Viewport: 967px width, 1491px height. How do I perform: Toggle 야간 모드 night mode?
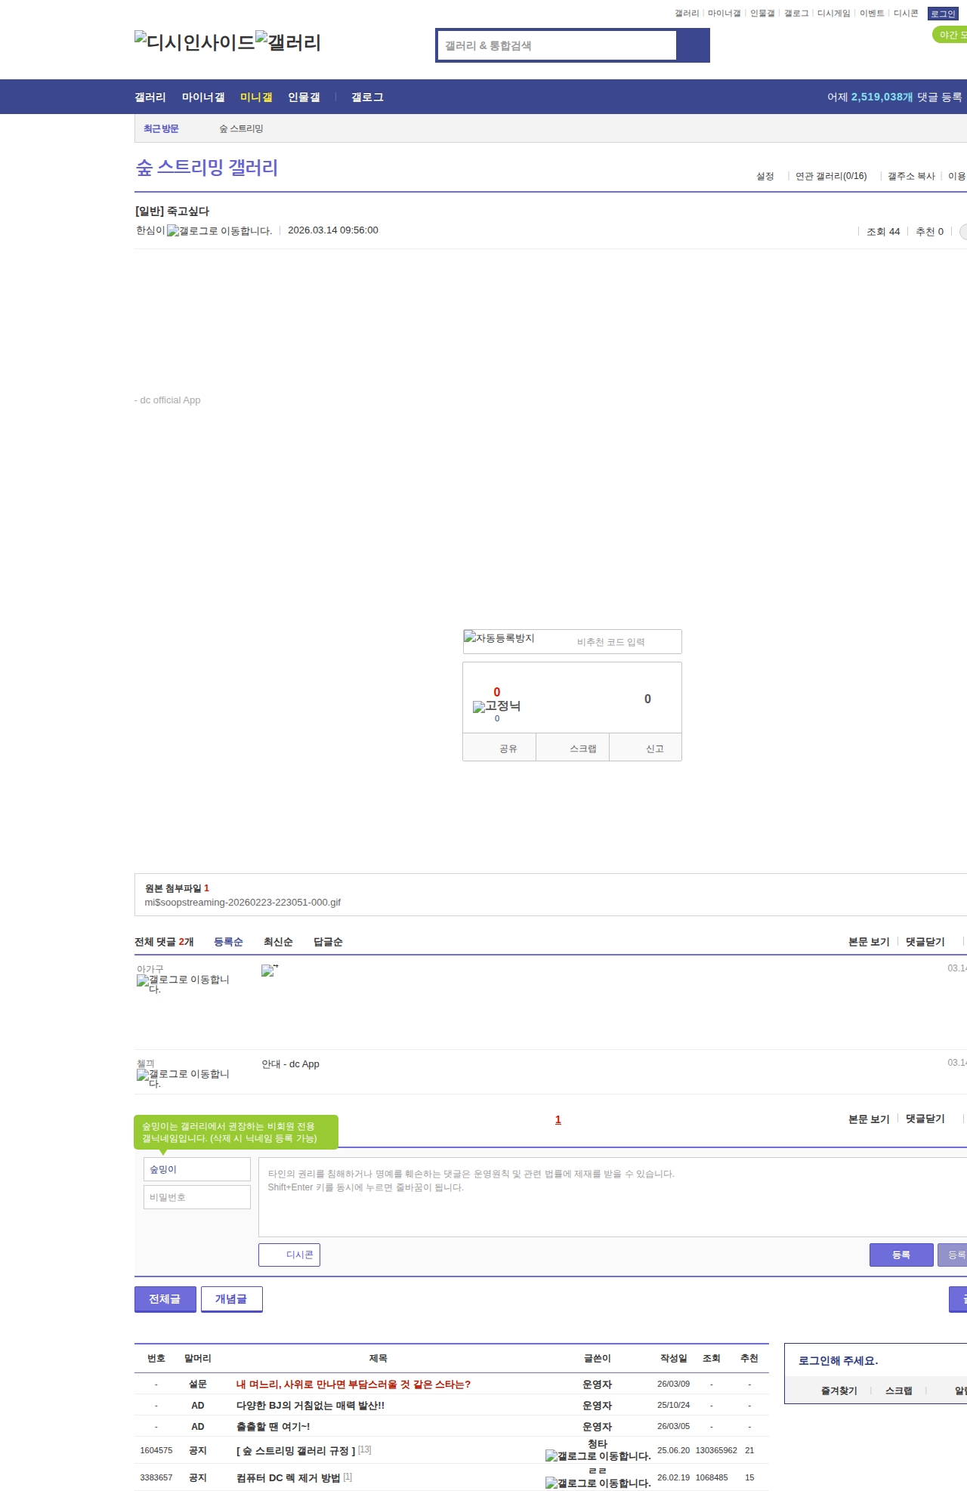pyautogui.click(x=950, y=35)
